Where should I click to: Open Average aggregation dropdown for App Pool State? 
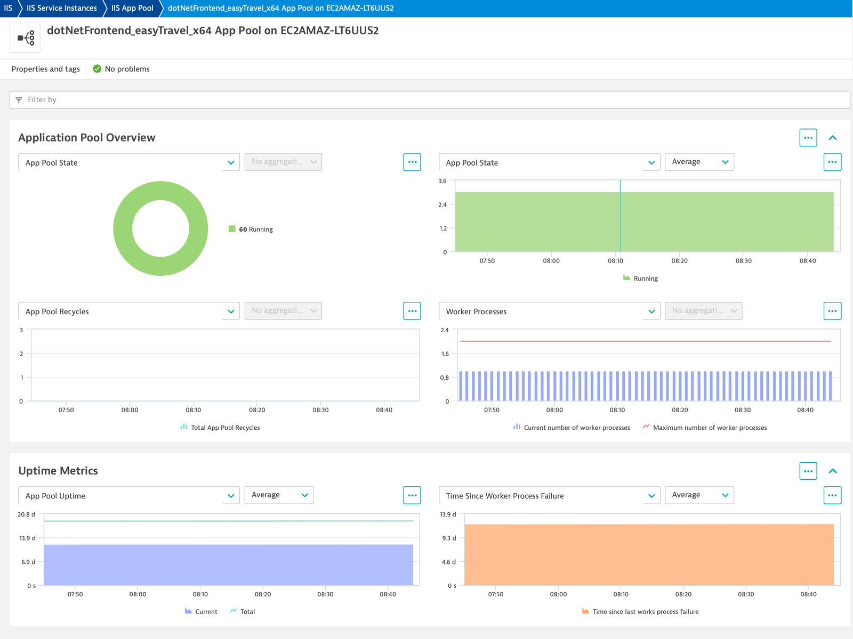699,162
